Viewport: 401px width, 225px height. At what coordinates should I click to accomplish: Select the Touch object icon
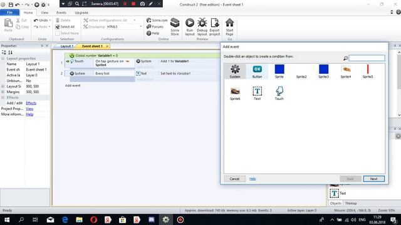click(x=279, y=93)
